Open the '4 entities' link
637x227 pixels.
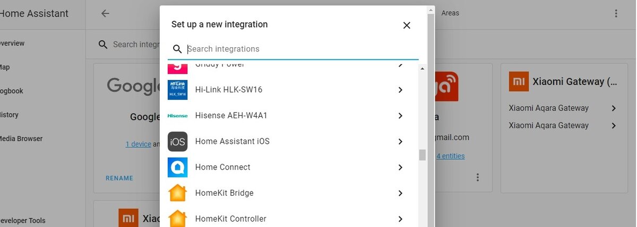pos(450,156)
